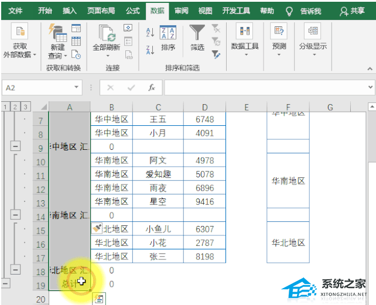Click the Connections icon
The image size is (376, 305).
point(128,28)
